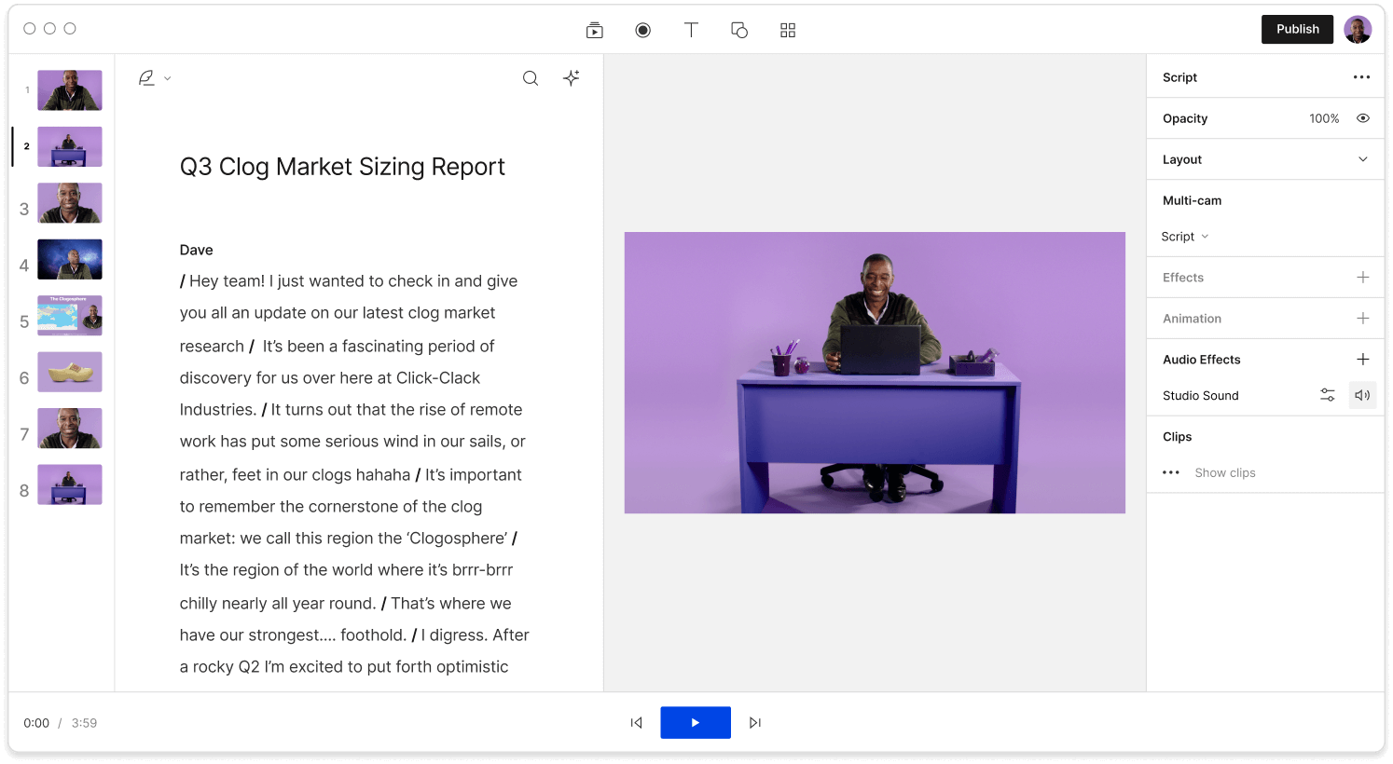
Task: Open the Multi-cam Script dropdown
Action: [x=1185, y=236]
